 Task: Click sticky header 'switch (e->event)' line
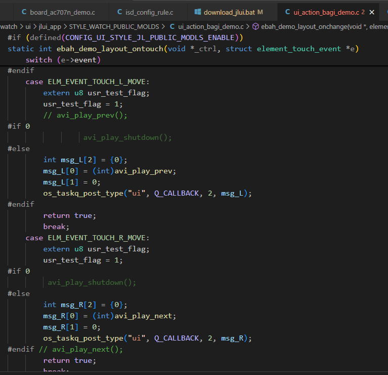tap(63, 60)
